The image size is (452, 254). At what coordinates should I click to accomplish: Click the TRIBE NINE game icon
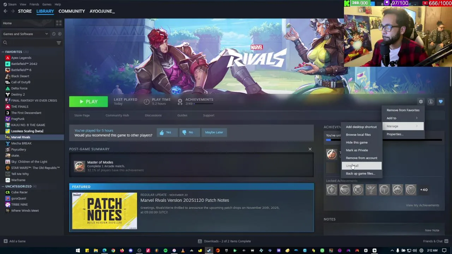point(8,205)
